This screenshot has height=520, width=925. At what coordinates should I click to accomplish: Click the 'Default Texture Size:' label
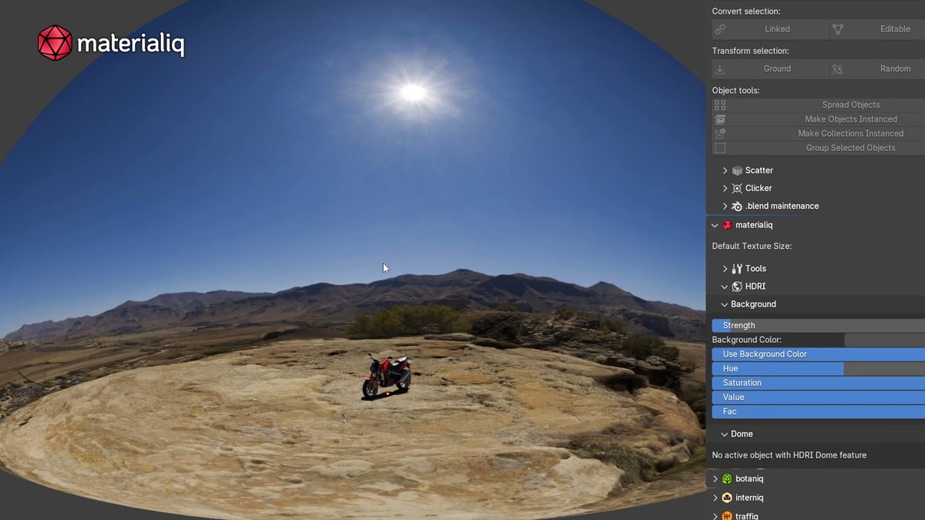click(x=752, y=247)
